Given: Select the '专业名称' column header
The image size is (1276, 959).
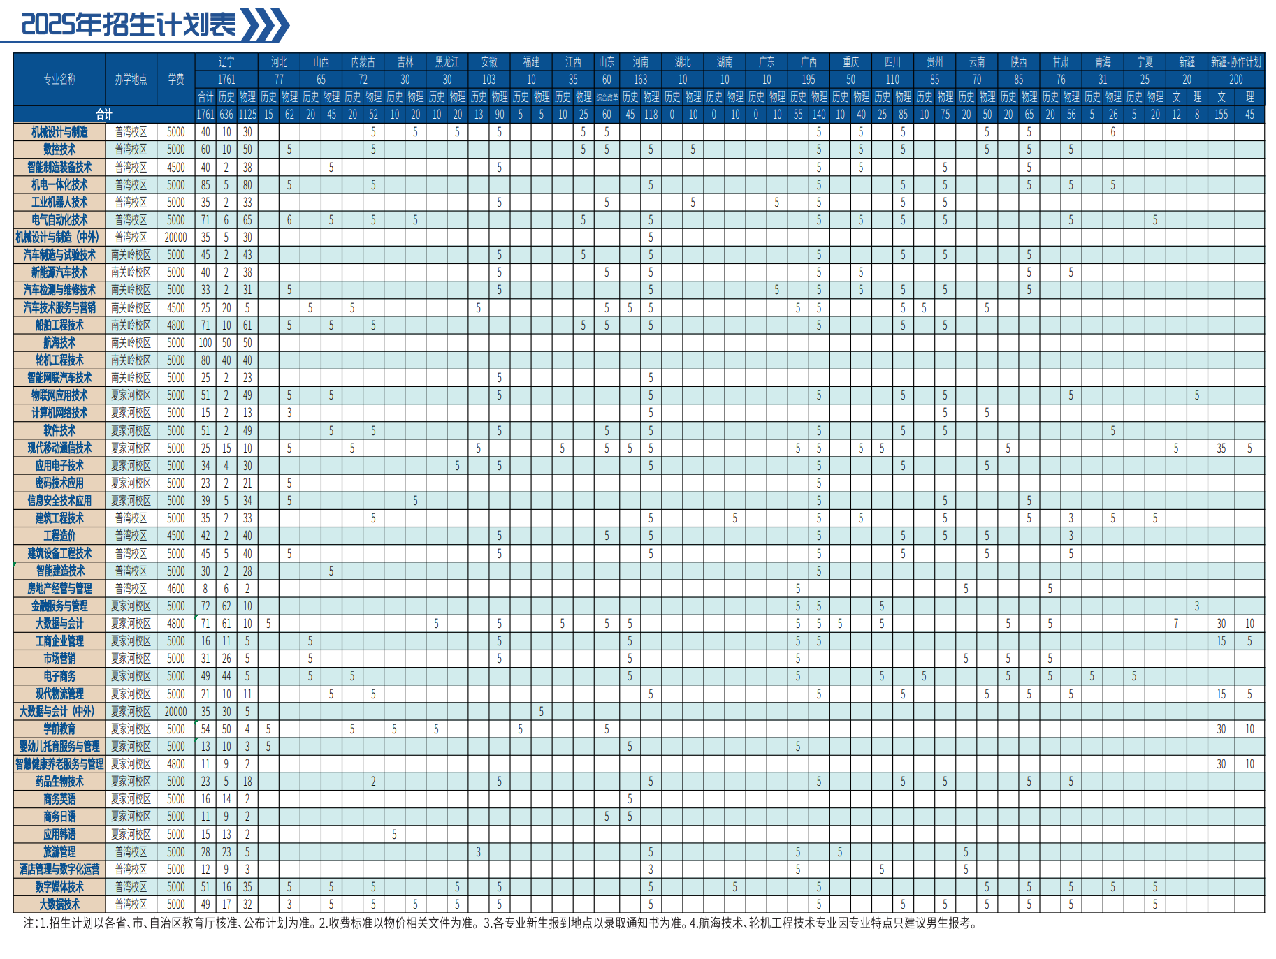Looking at the screenshot, I should tap(59, 80).
